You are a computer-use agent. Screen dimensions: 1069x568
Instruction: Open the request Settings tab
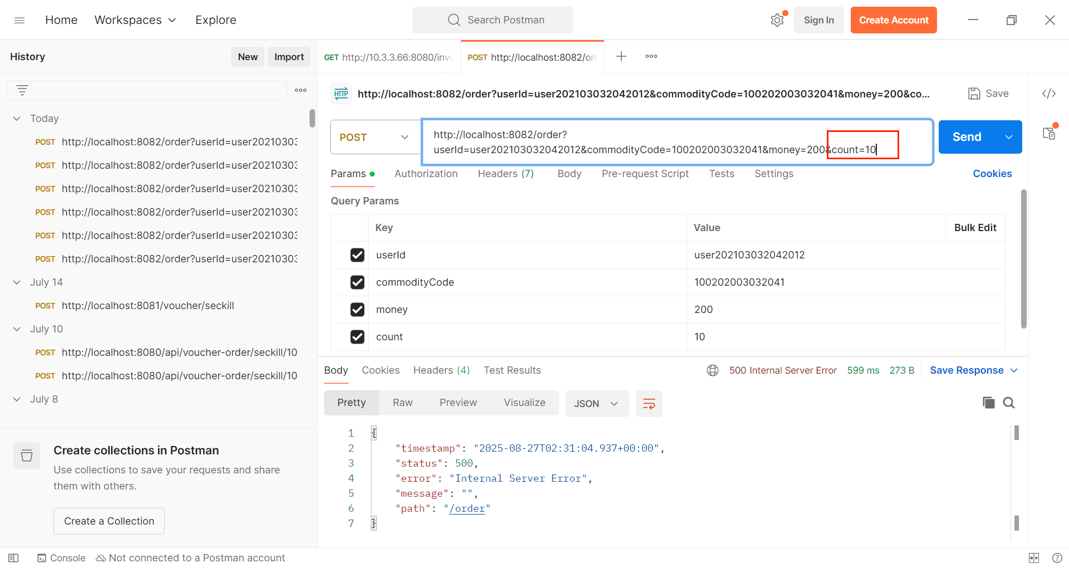click(773, 174)
